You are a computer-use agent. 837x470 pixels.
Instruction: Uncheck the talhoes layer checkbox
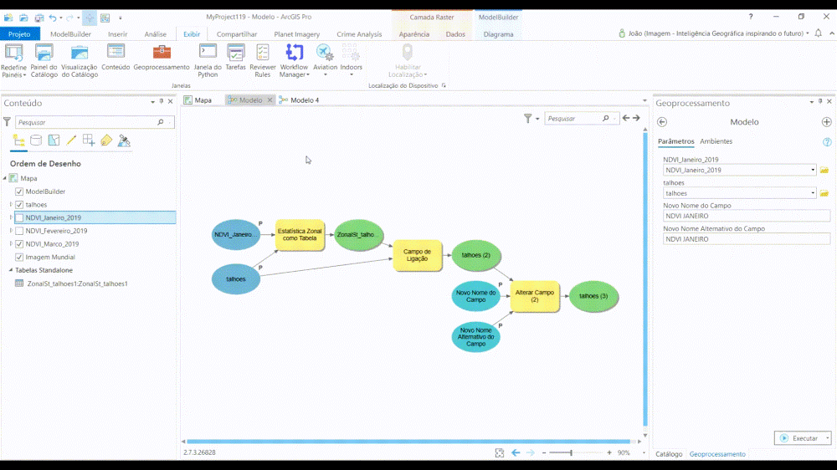point(19,205)
